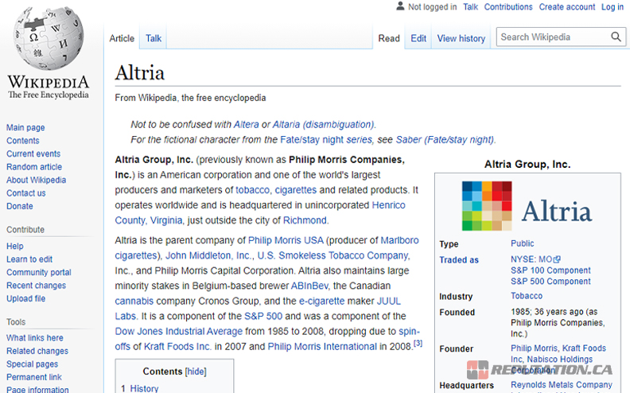Open the Traded as infobox label link
The width and height of the screenshot is (630, 393).
coord(459,260)
